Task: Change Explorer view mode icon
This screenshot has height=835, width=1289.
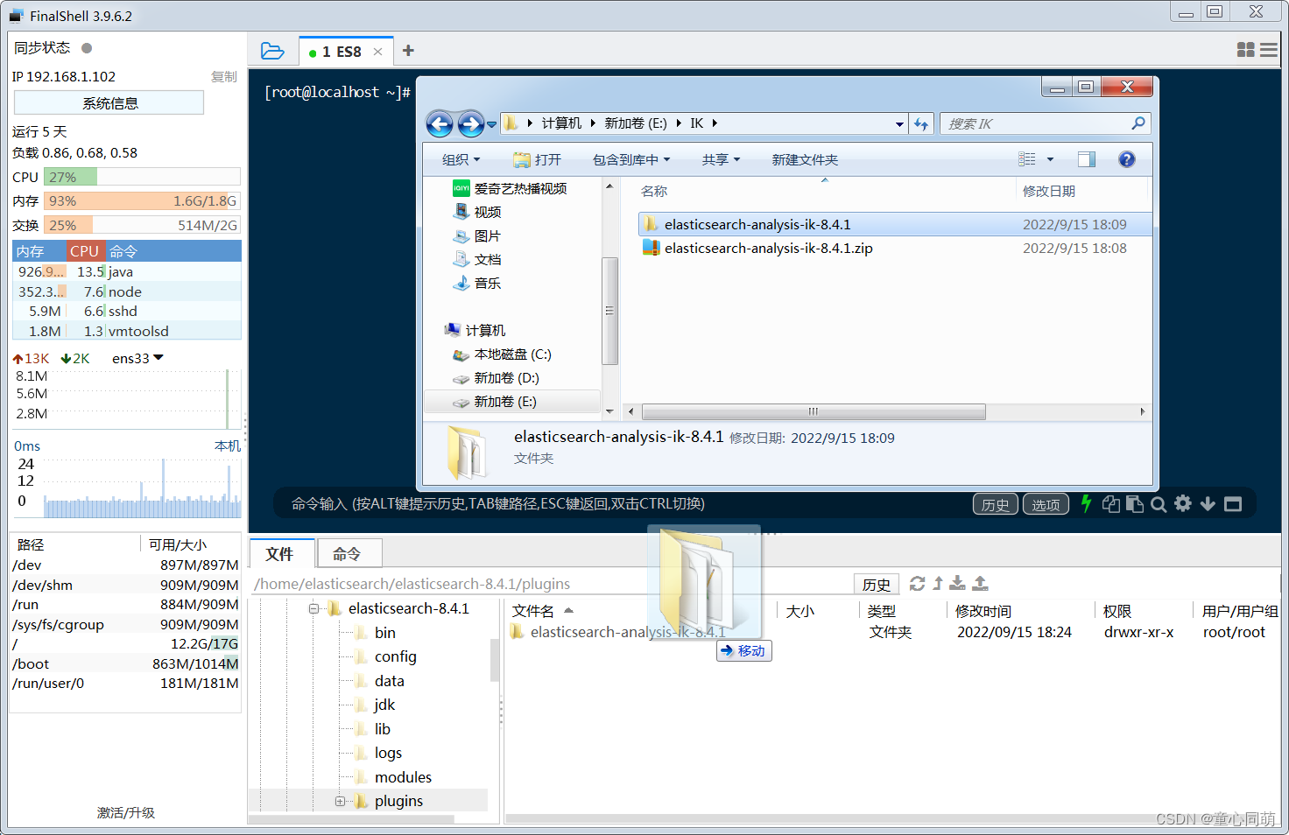Action: point(1027,159)
